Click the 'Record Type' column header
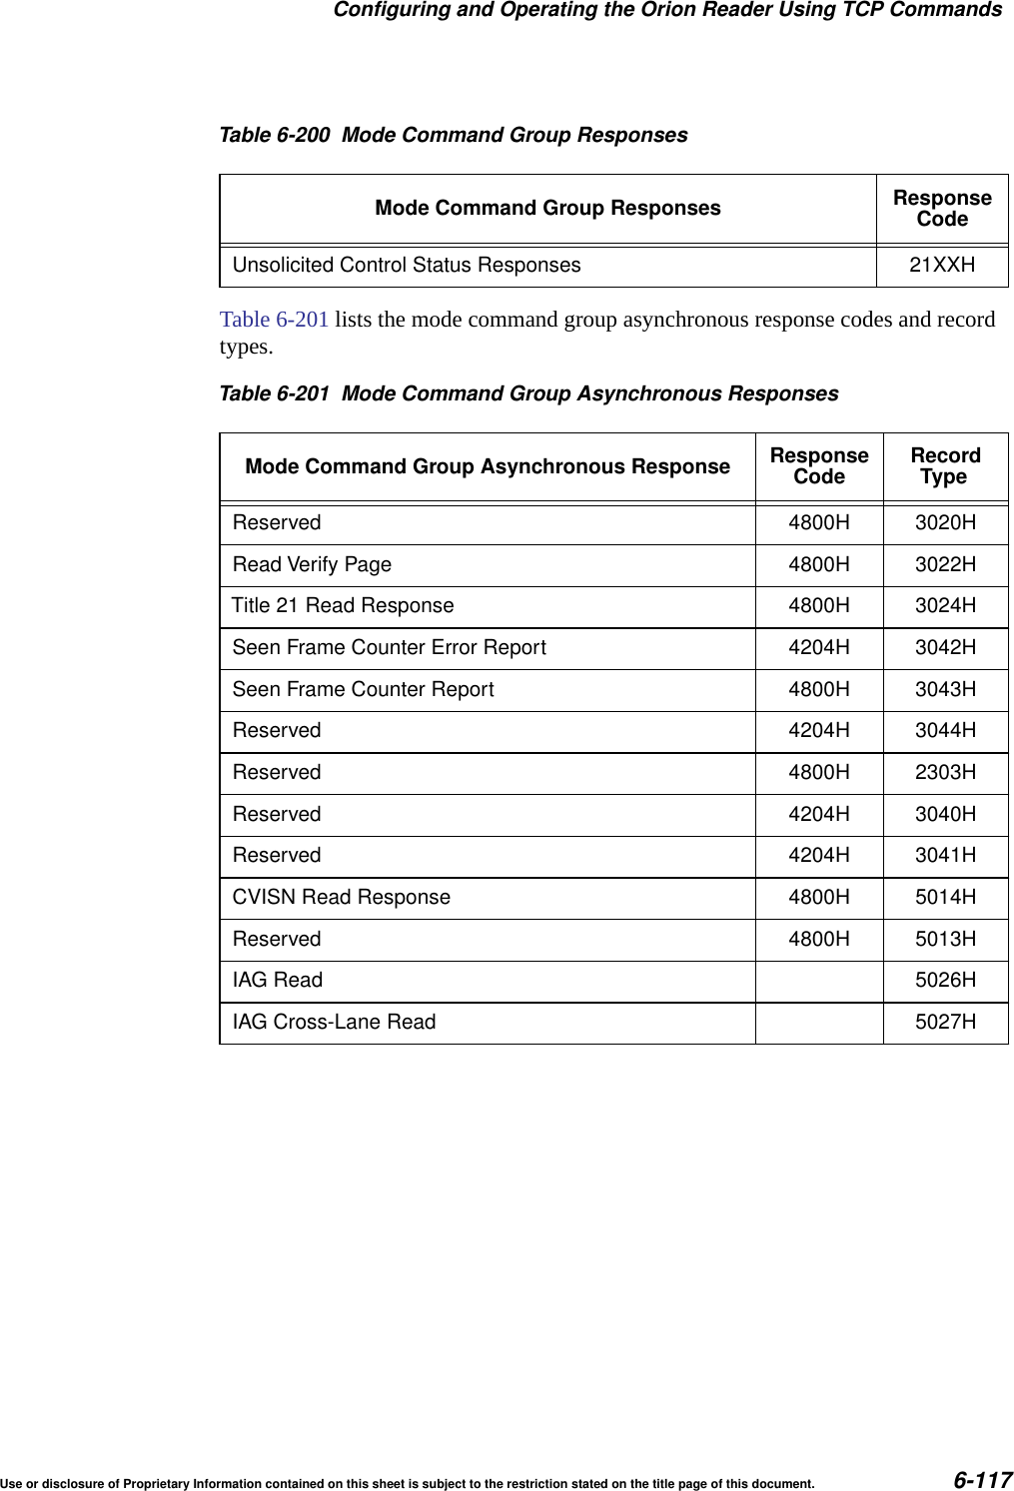This screenshot has height=1491, width=1014. 945,466
